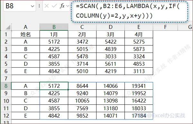This screenshot has height=124, width=193.
Task: Select column F header
Action: 165,27
